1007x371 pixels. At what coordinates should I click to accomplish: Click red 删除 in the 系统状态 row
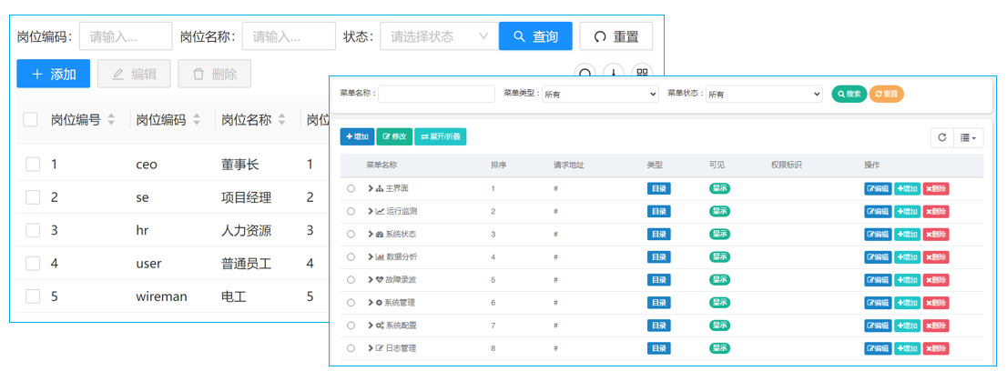point(936,235)
